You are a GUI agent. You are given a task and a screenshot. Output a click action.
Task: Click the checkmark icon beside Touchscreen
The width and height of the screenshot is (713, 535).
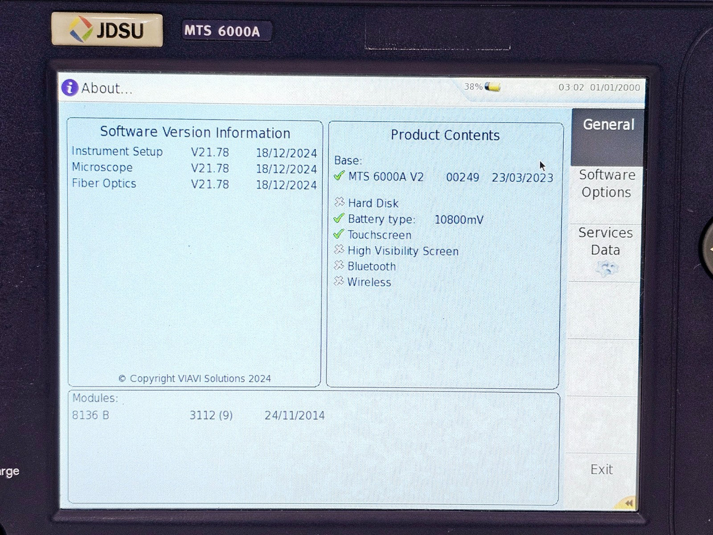[x=340, y=235]
